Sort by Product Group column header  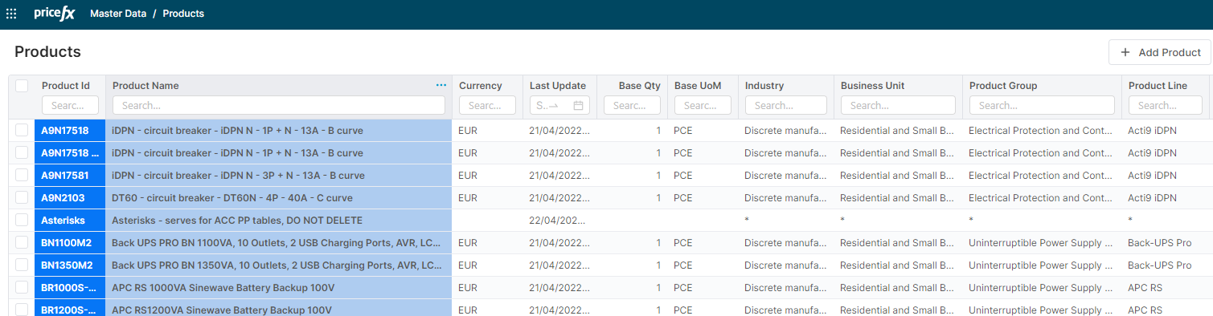point(1003,86)
